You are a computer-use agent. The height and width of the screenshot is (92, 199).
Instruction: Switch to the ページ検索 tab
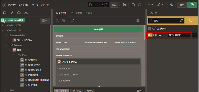pyautogui.click(x=76, y=13)
